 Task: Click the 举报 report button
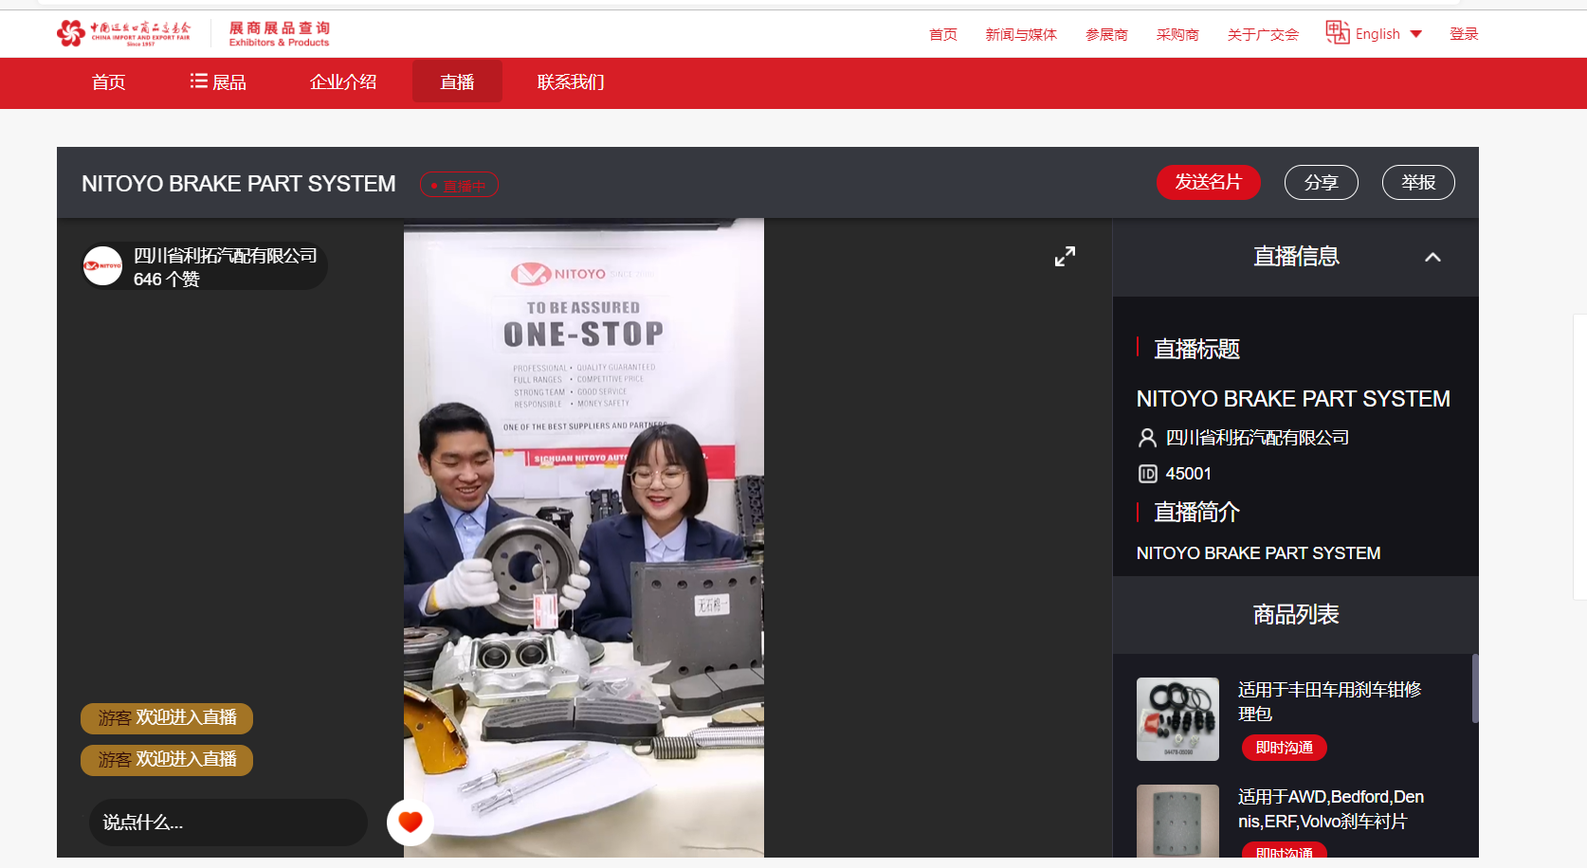[x=1418, y=182]
